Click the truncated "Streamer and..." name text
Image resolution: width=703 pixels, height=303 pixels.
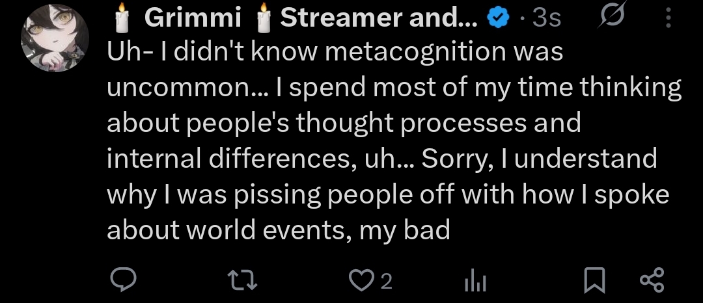pos(379,18)
